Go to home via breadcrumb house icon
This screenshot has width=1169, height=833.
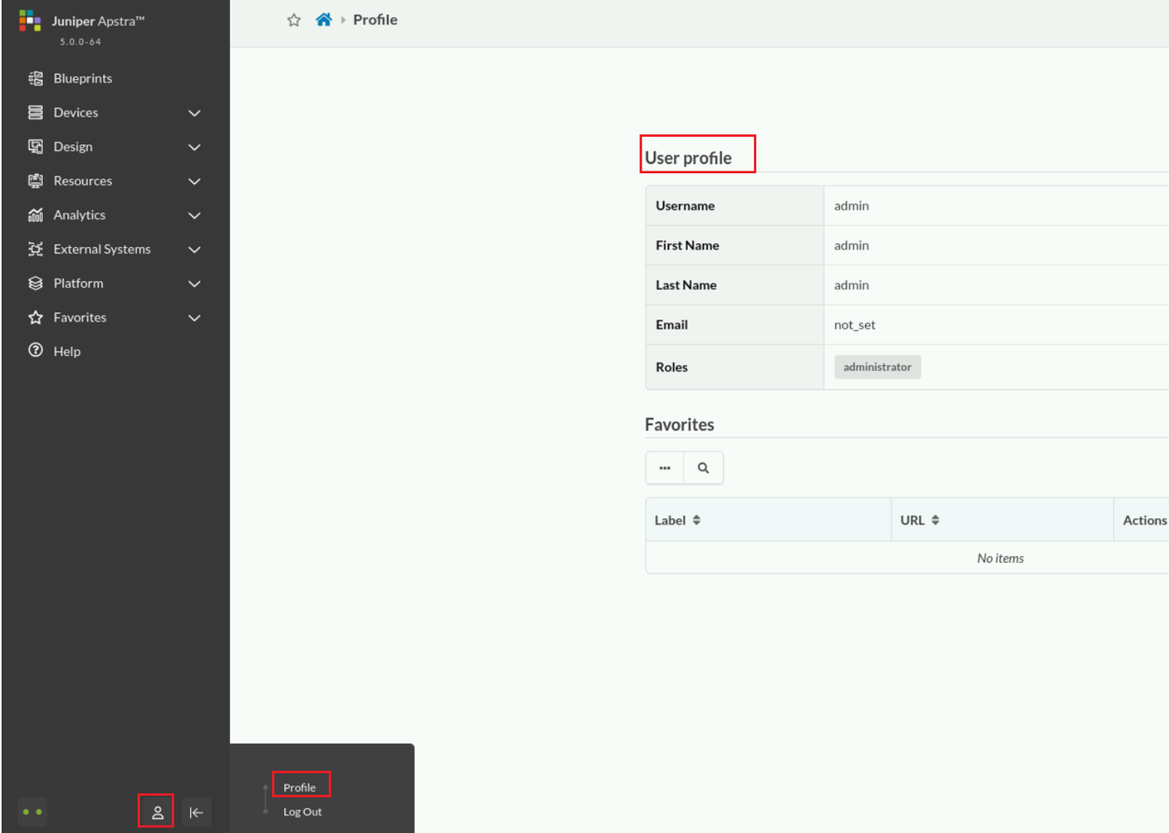323,20
